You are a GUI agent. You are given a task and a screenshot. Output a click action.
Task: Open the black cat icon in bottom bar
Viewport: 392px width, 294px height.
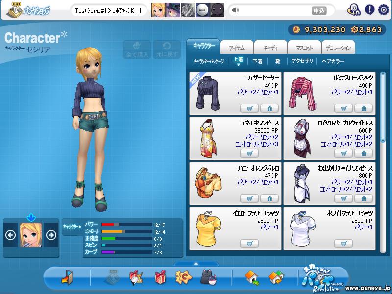coord(208,277)
